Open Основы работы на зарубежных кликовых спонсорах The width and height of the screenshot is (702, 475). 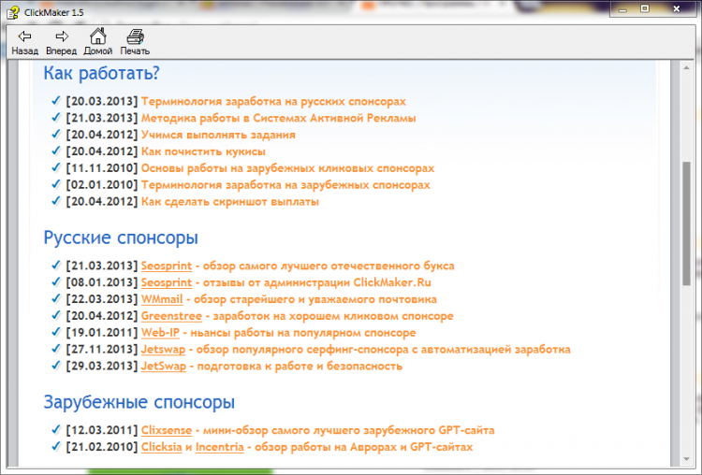287,168
